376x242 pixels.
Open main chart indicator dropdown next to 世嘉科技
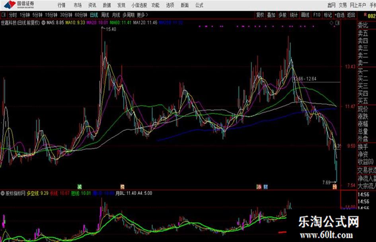point(43,23)
